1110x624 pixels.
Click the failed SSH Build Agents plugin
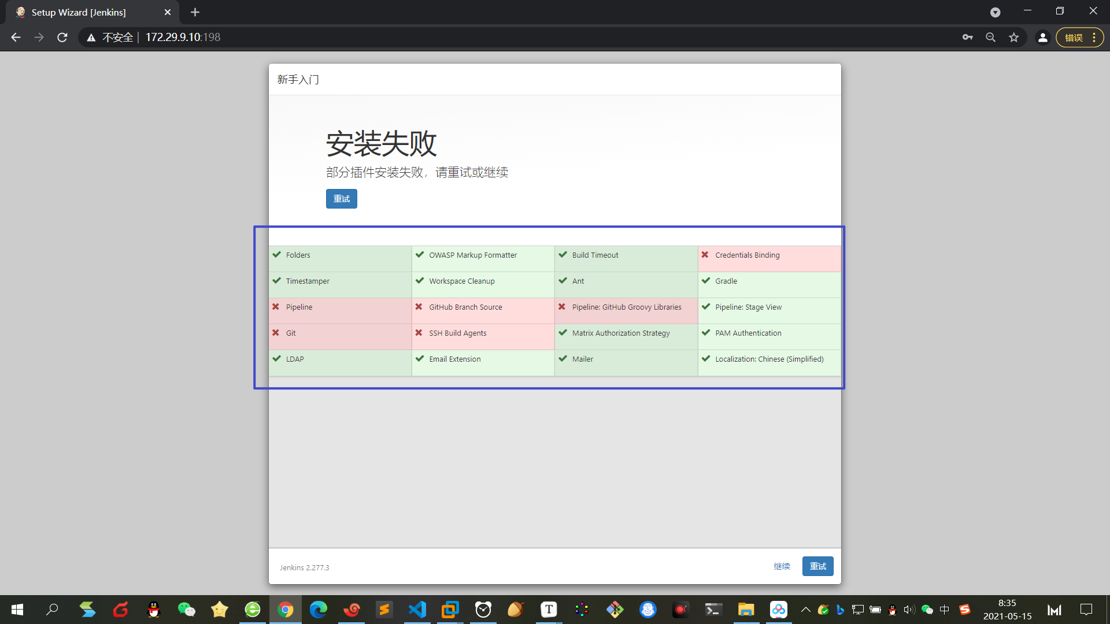(x=483, y=337)
